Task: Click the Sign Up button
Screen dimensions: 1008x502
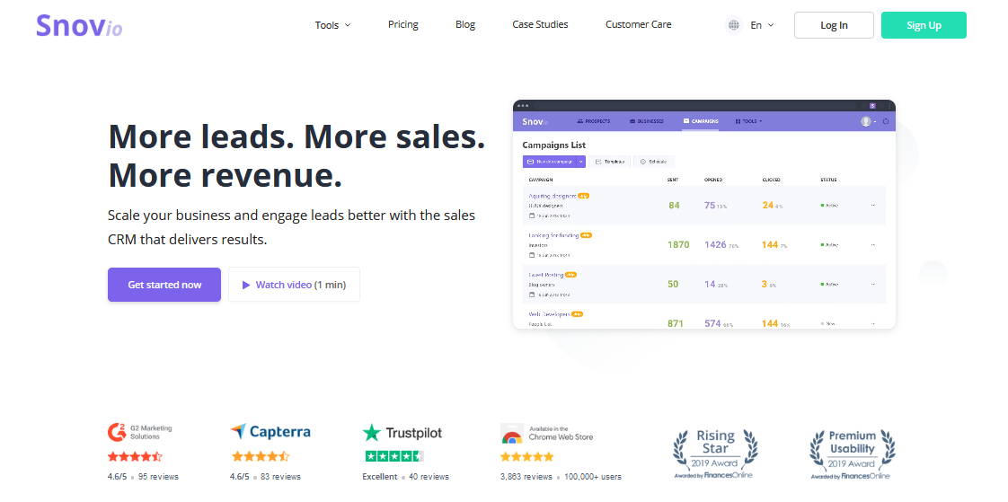Action: (924, 25)
